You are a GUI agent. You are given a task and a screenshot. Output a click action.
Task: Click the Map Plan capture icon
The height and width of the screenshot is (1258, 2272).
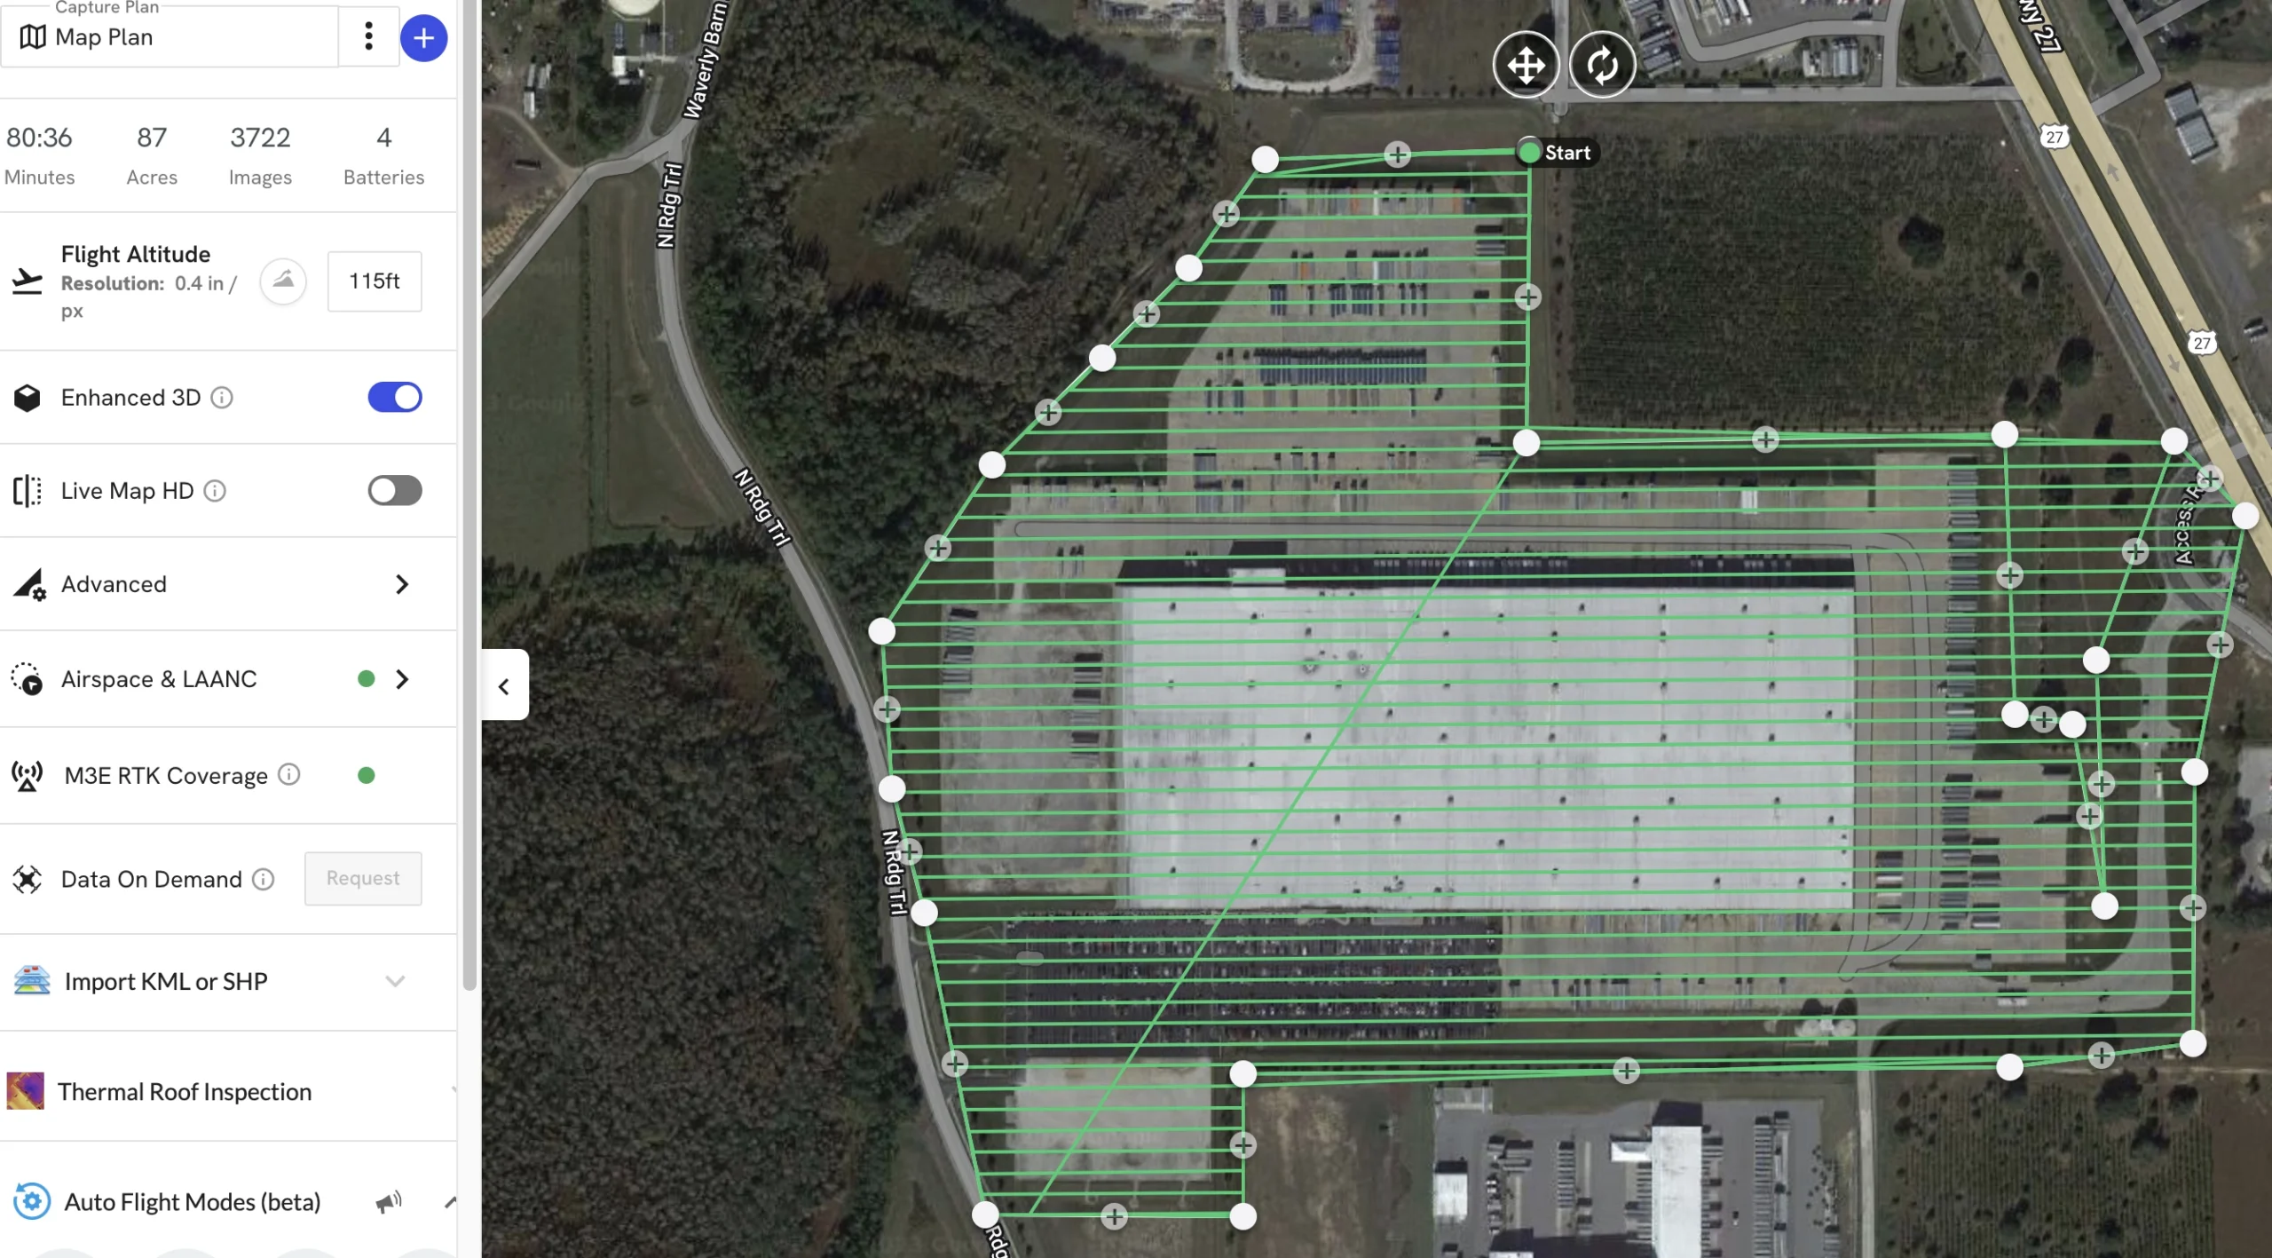(33, 36)
